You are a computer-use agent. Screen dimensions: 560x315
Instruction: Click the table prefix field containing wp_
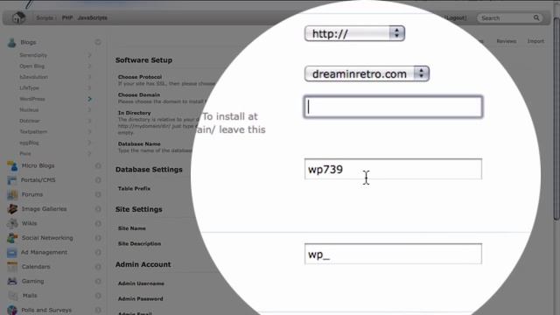[x=393, y=254]
